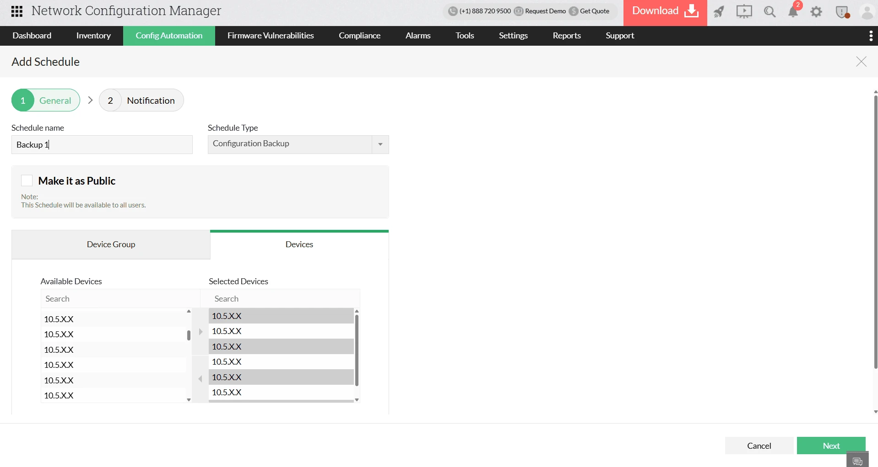Open the security alerts shield icon

(x=842, y=12)
